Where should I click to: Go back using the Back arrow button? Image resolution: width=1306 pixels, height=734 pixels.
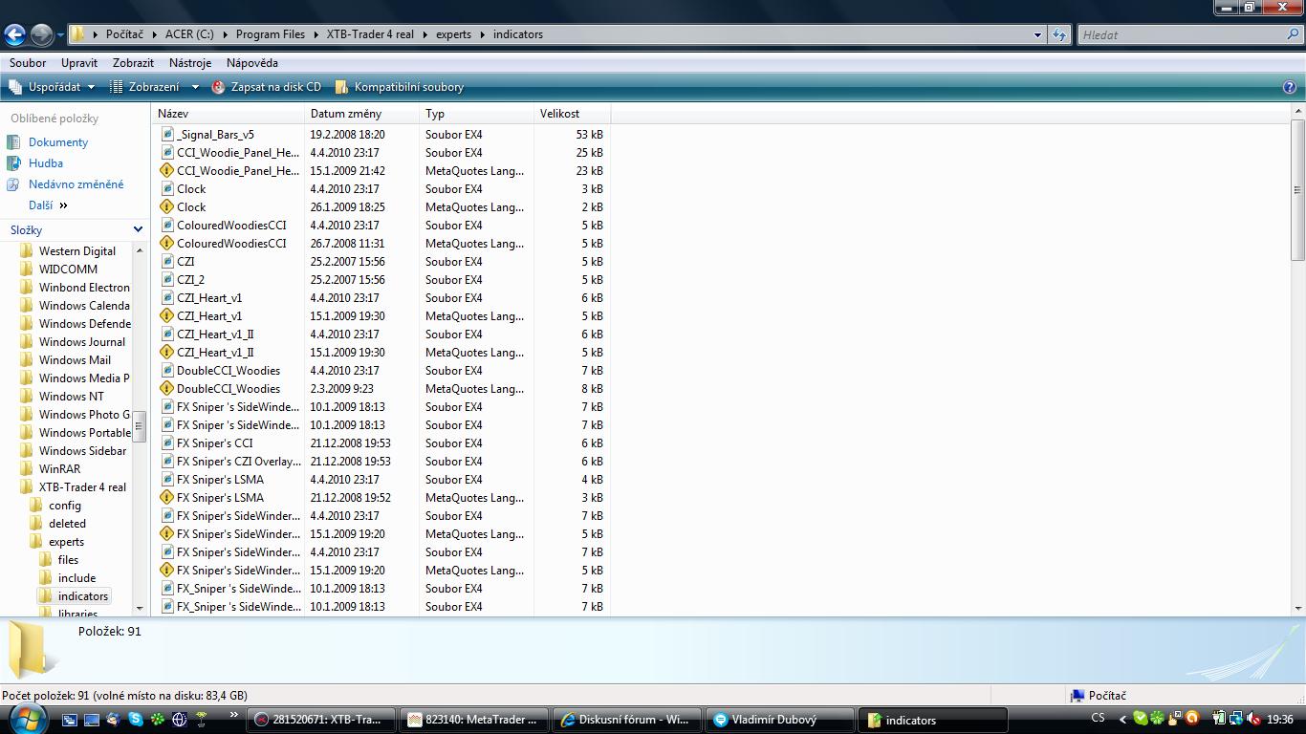(x=14, y=34)
